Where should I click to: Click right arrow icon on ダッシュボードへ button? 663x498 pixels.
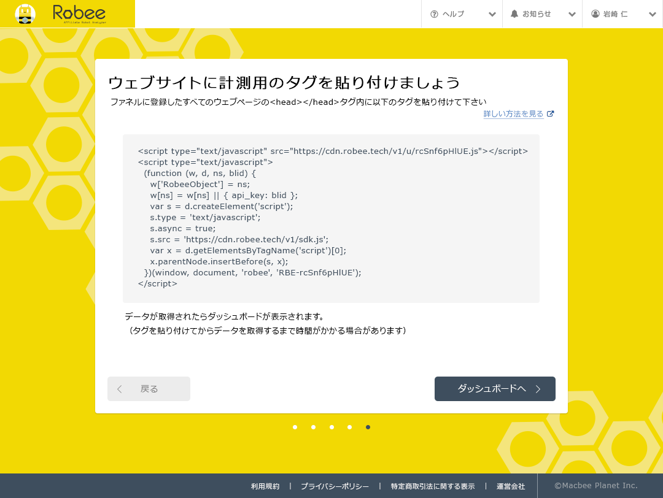point(538,389)
